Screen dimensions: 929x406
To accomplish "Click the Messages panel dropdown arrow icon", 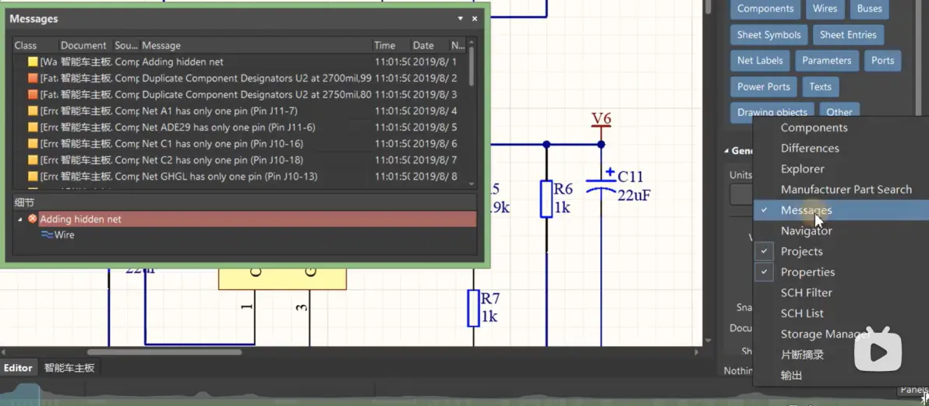I will pyautogui.click(x=461, y=19).
